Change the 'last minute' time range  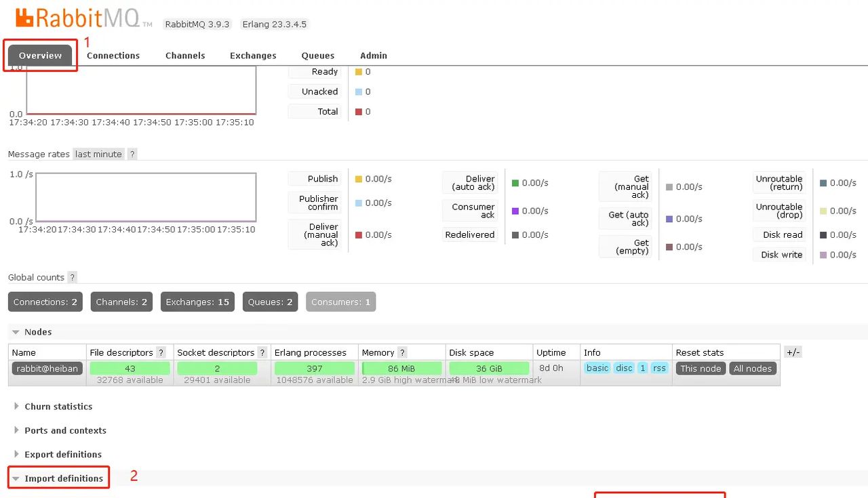tap(98, 154)
